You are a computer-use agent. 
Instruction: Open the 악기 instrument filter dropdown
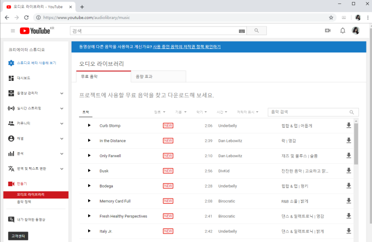(202, 112)
